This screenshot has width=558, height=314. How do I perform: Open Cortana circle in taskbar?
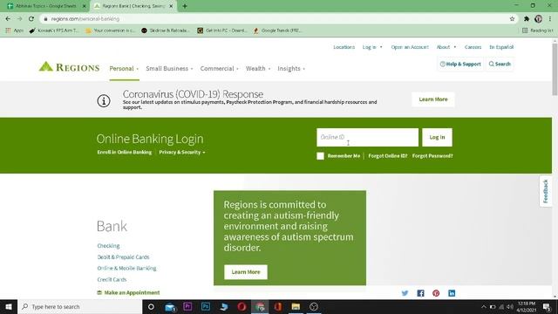tap(151, 306)
